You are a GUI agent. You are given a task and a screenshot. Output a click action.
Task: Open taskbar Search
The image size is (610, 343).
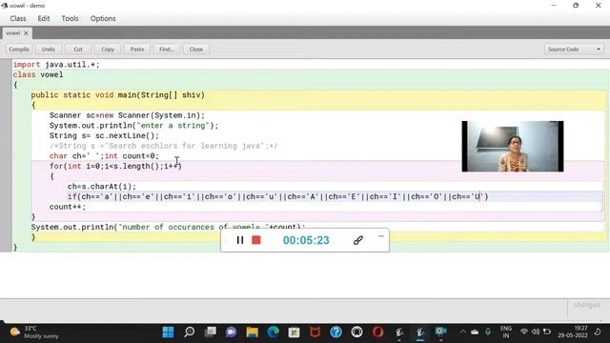tap(189, 333)
